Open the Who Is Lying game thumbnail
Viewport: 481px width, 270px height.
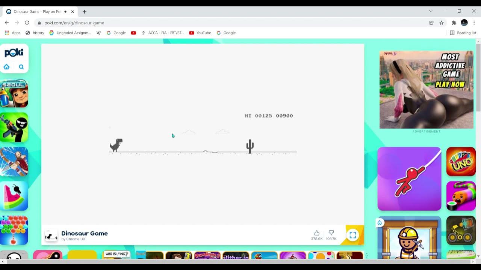[x=116, y=255]
